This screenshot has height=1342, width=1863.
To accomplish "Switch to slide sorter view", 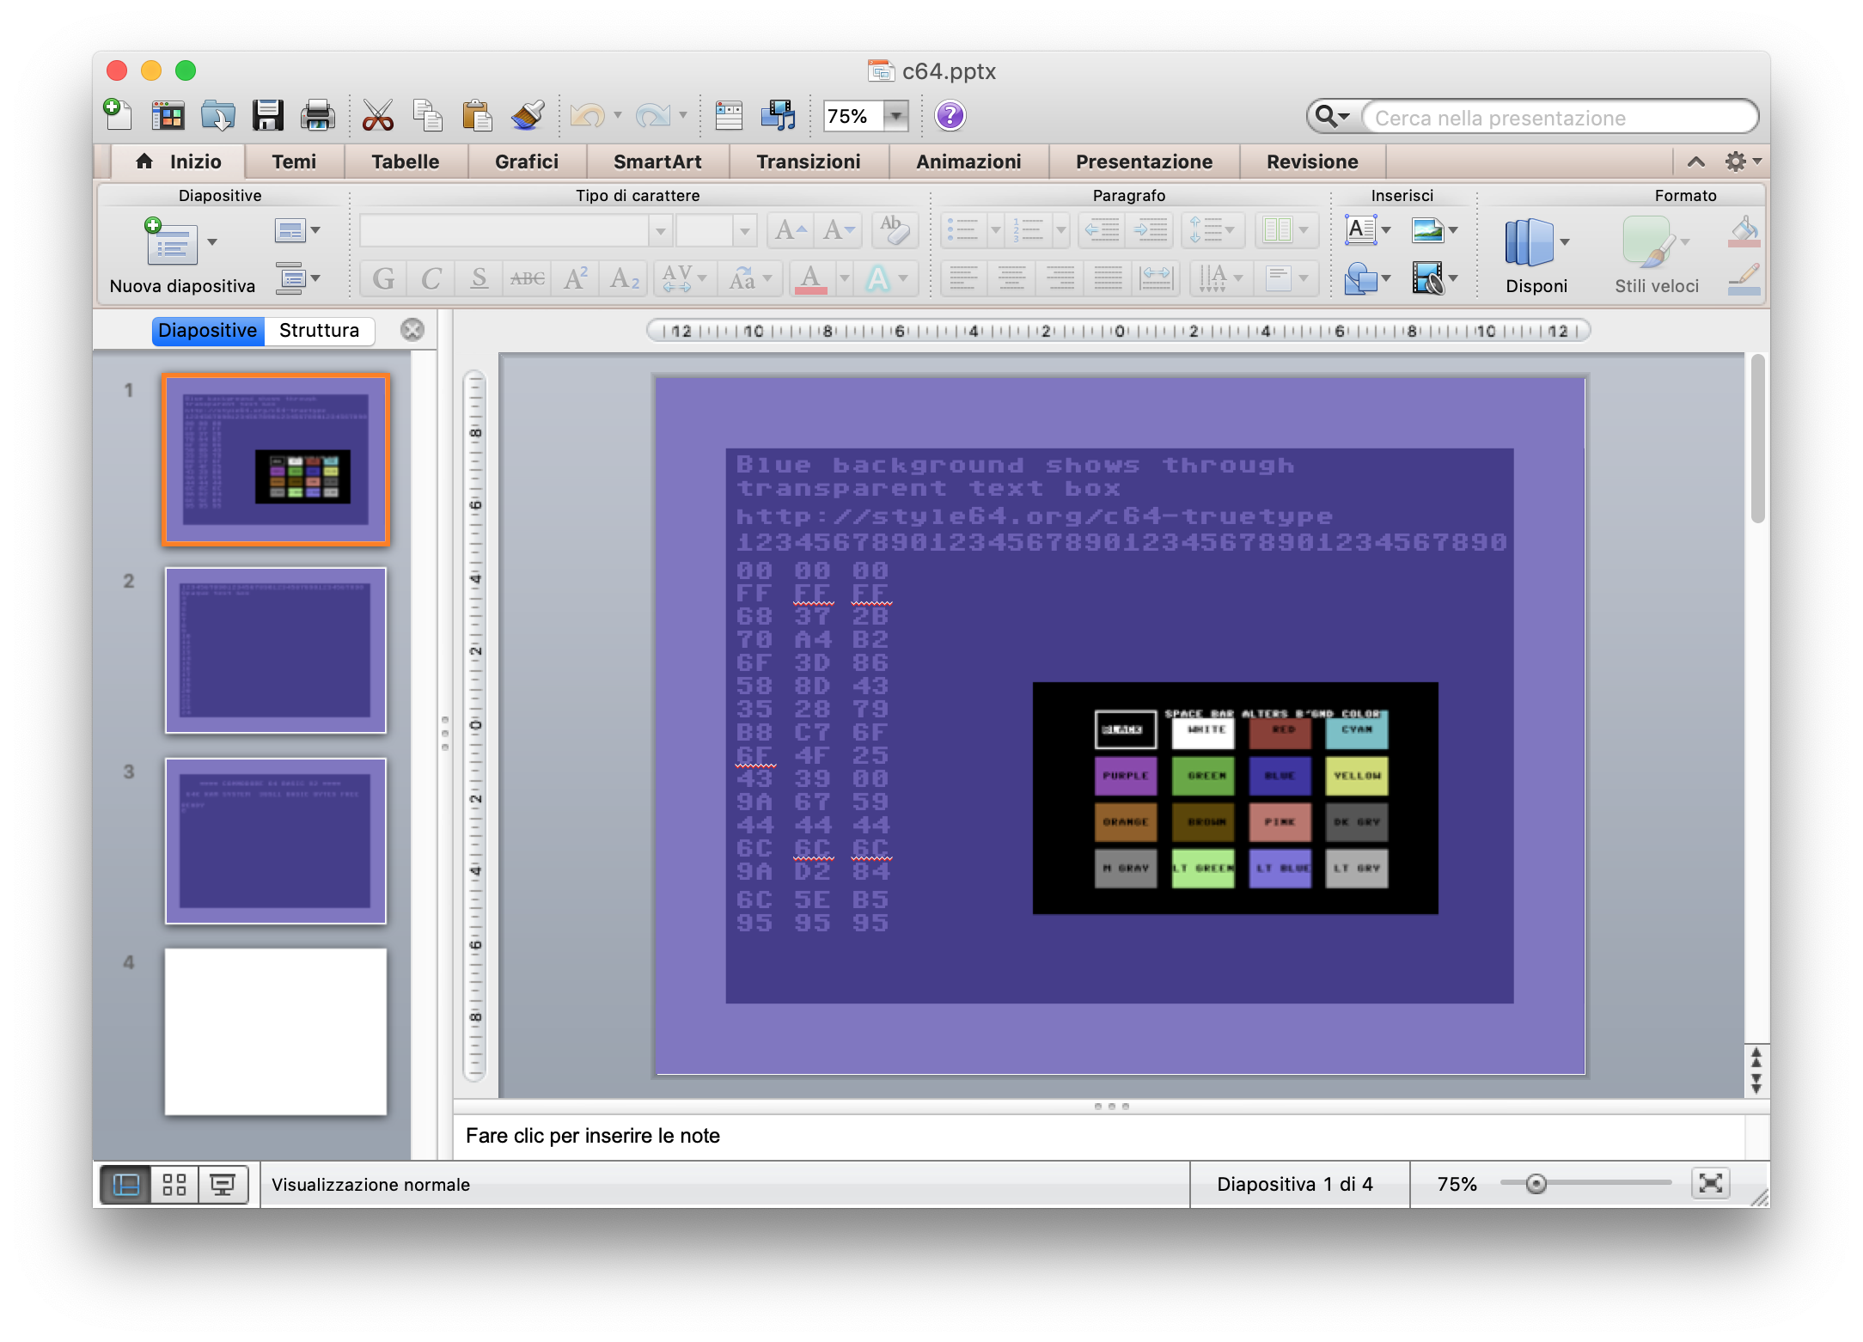I will tap(174, 1185).
